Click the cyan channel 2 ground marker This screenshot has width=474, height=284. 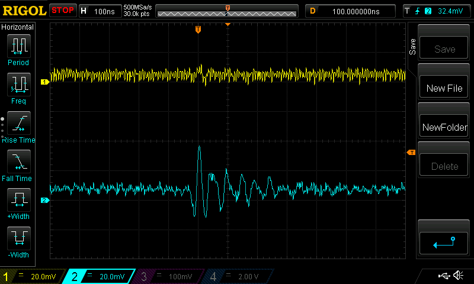click(45, 200)
